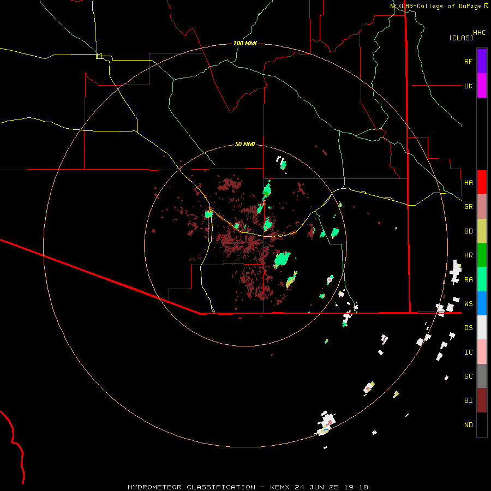Click the RA legend label
The image size is (491, 491).
point(468,280)
